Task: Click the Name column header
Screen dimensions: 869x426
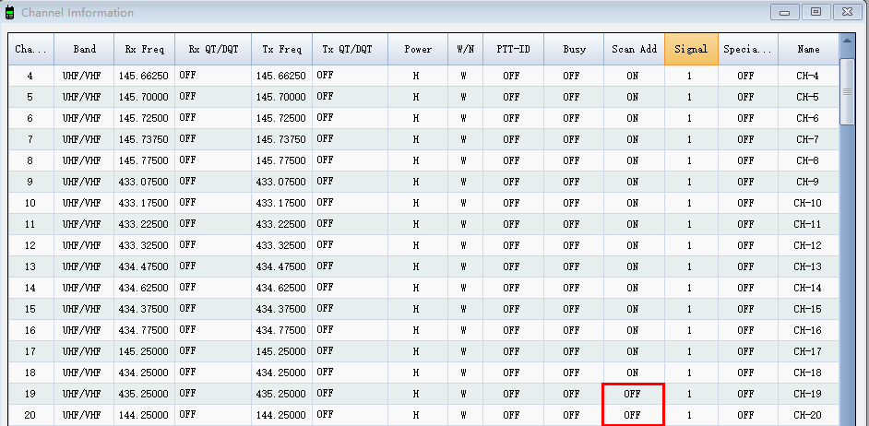Action: coord(809,49)
